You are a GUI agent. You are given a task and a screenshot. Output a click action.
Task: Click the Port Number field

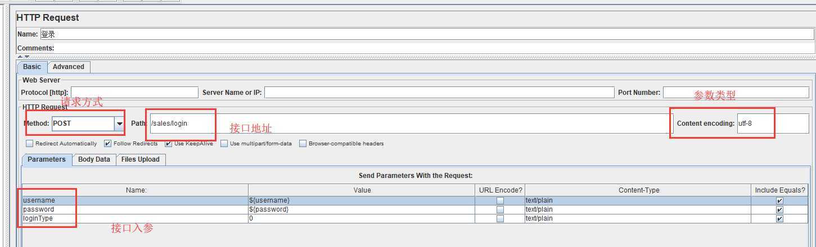736,93
